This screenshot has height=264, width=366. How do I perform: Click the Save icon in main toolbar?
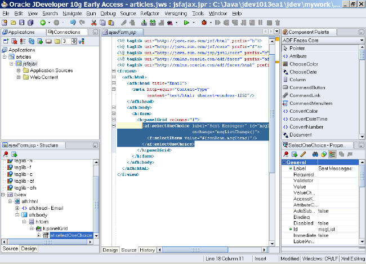click(x=22, y=23)
